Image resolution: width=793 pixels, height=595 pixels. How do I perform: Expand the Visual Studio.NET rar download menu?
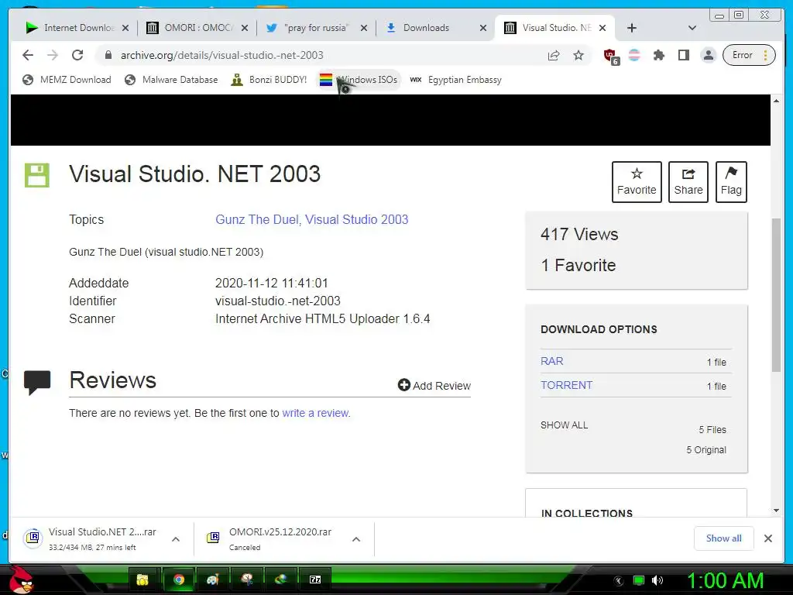tap(176, 539)
